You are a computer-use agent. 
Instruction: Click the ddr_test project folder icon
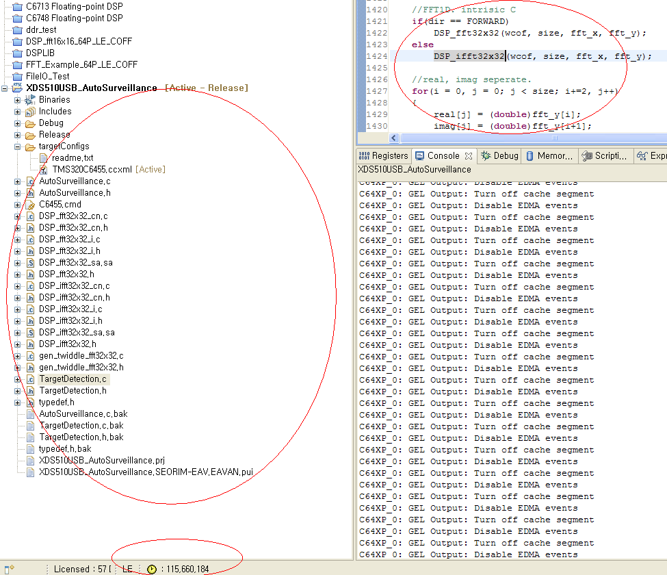[x=17, y=30]
